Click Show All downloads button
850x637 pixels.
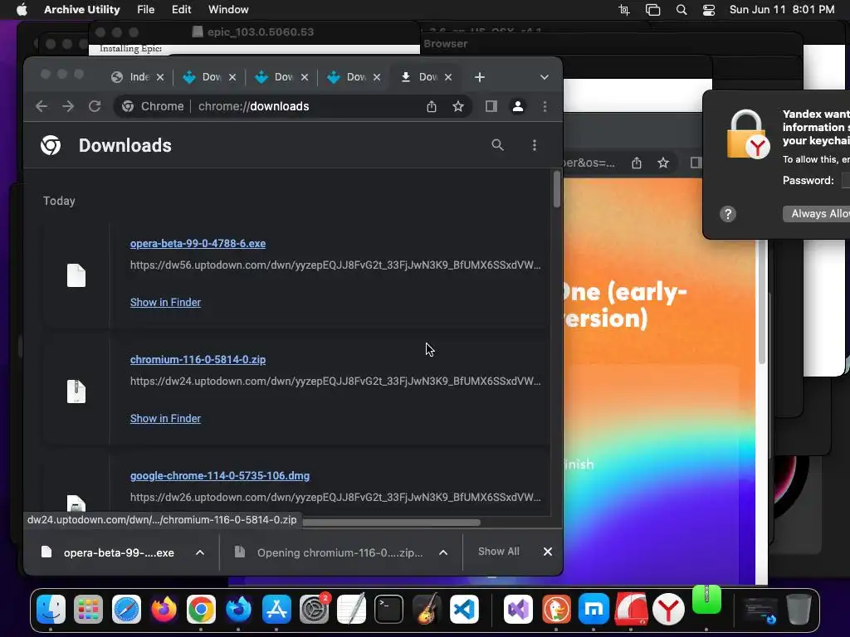[x=499, y=552]
